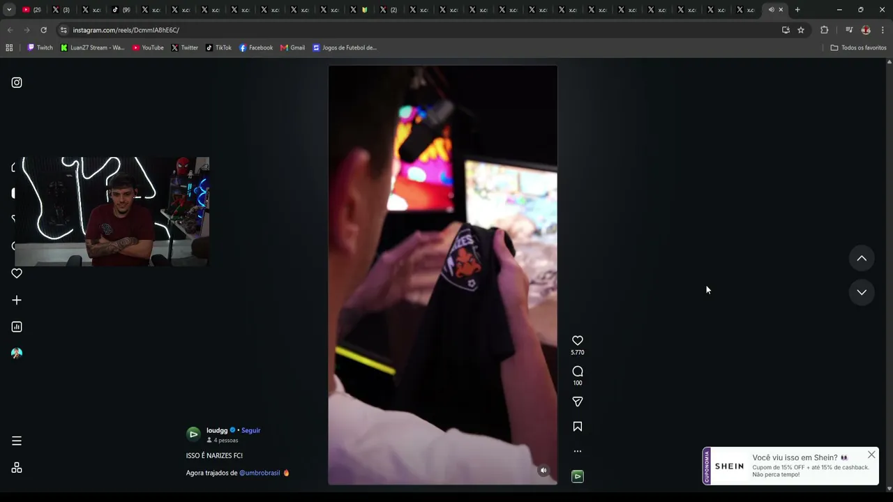
Task: Create a new post with plus icon
Action: (x=17, y=300)
